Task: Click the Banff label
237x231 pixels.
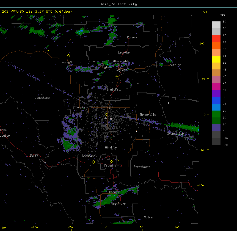Action: coord(34,156)
